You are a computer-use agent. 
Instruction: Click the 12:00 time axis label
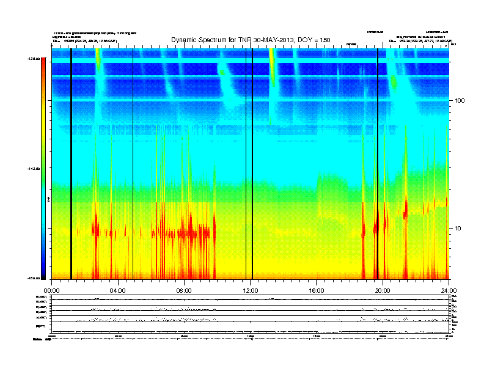tap(251, 291)
